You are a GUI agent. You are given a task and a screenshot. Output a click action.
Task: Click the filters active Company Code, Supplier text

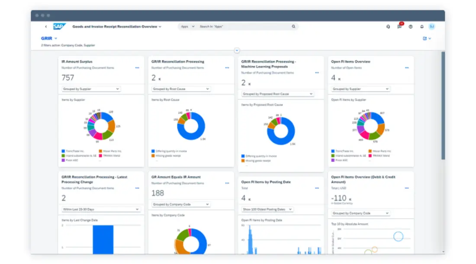coord(68,45)
